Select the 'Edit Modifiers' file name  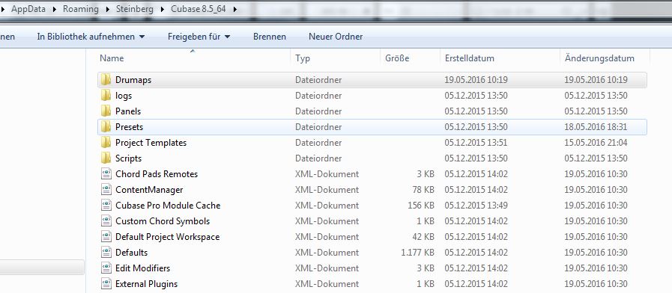pyautogui.click(x=142, y=268)
